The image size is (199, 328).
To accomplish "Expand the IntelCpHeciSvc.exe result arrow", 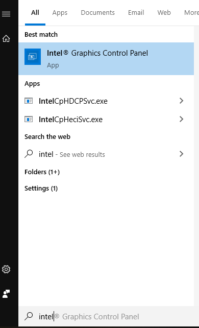I will tap(181, 119).
